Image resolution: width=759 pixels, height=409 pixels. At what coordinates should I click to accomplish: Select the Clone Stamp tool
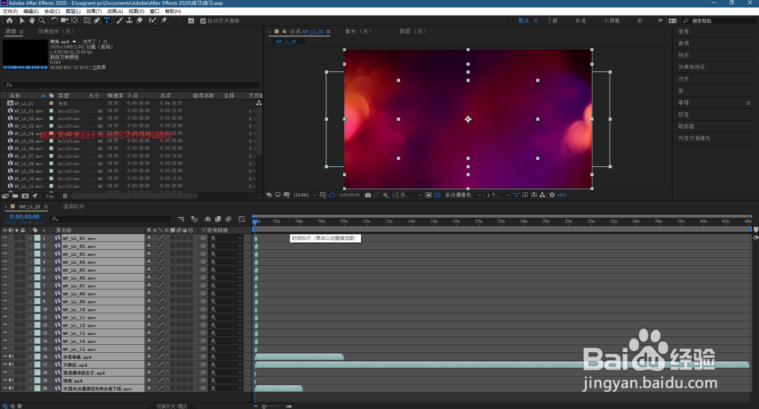(x=129, y=21)
